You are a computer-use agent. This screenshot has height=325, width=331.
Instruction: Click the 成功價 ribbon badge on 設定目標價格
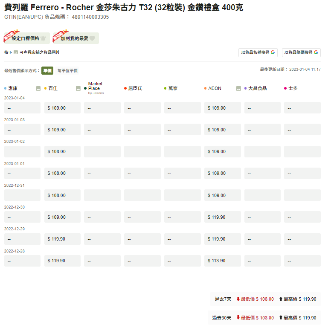coord(11,35)
